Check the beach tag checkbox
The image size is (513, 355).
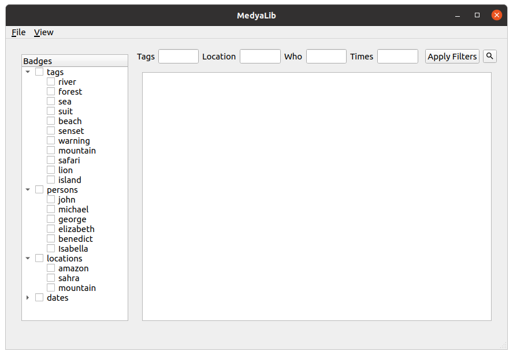pyautogui.click(x=51, y=121)
